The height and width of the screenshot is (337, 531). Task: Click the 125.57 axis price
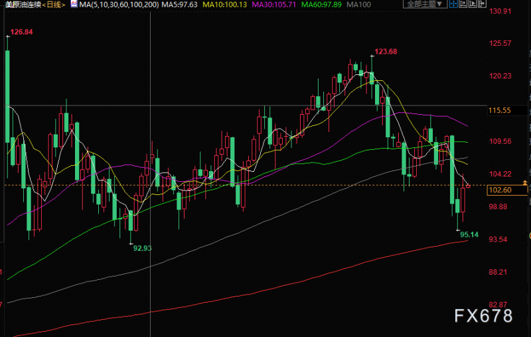[x=500, y=43]
